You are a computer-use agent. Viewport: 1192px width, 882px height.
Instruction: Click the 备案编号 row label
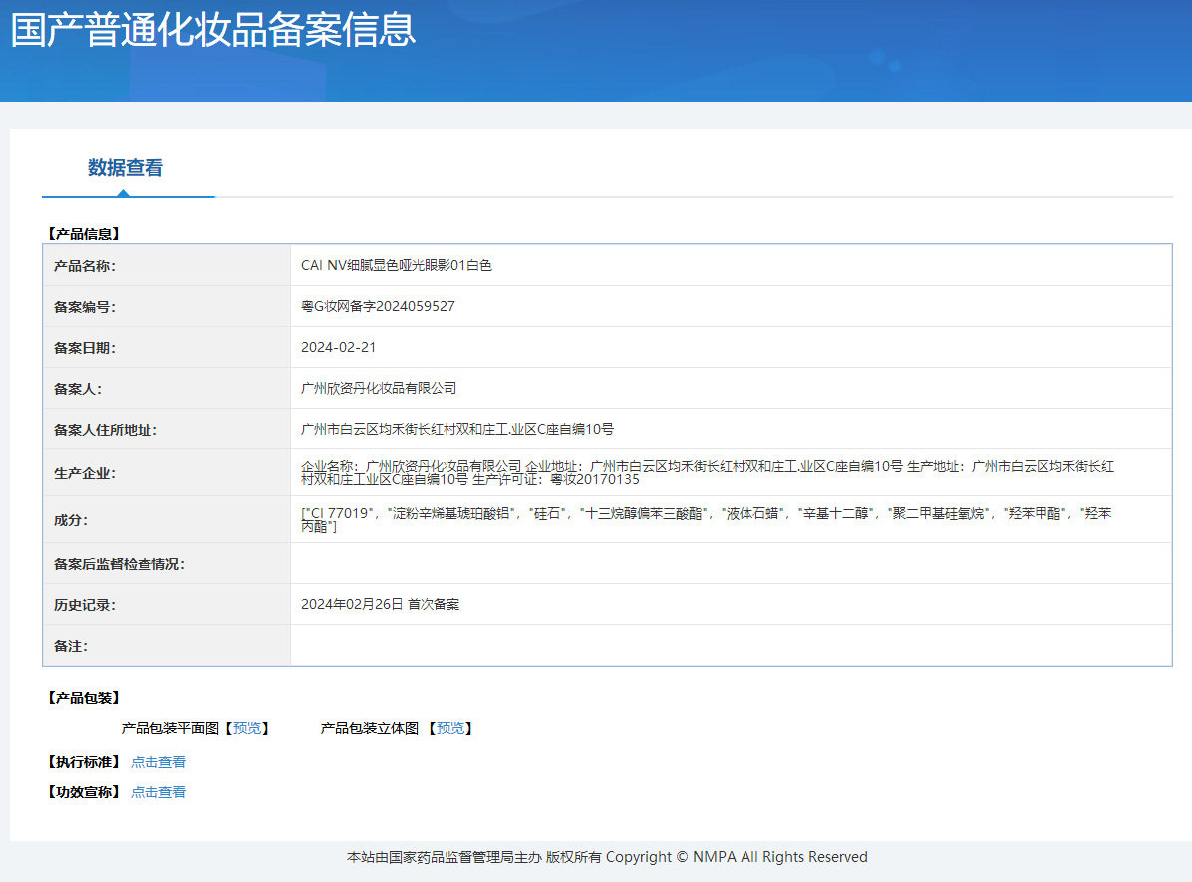click(x=85, y=307)
